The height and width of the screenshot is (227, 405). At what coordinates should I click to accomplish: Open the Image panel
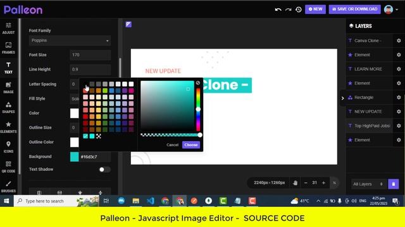point(8,88)
